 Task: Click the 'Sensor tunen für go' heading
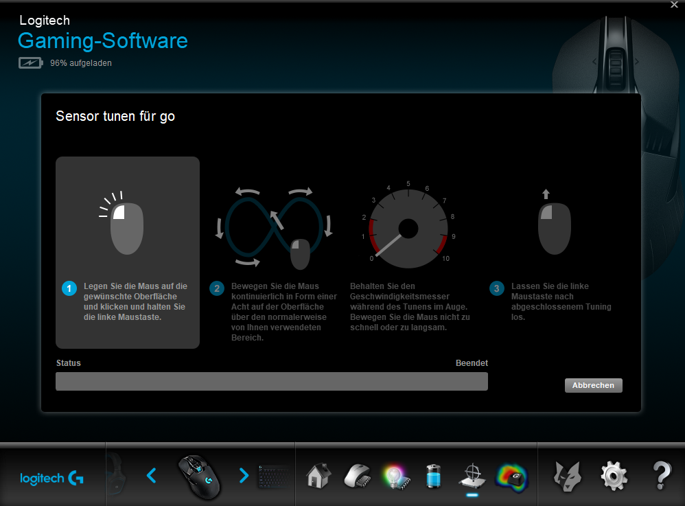(x=115, y=116)
